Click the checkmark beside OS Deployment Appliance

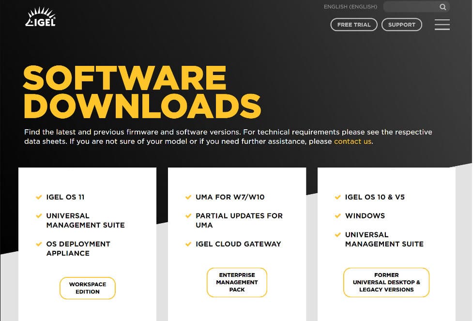click(x=39, y=244)
